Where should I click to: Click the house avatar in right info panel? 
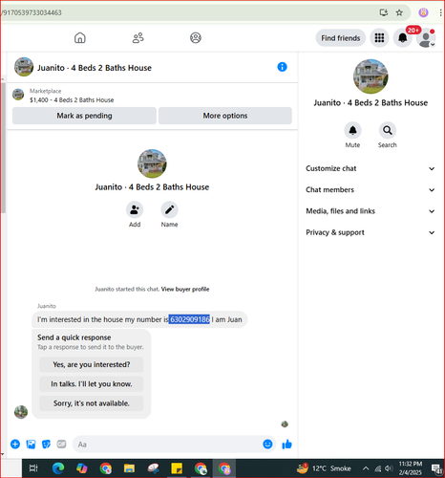click(371, 76)
